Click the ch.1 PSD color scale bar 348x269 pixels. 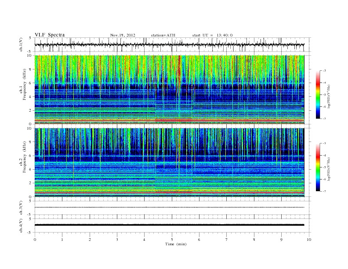pyautogui.click(x=318, y=95)
